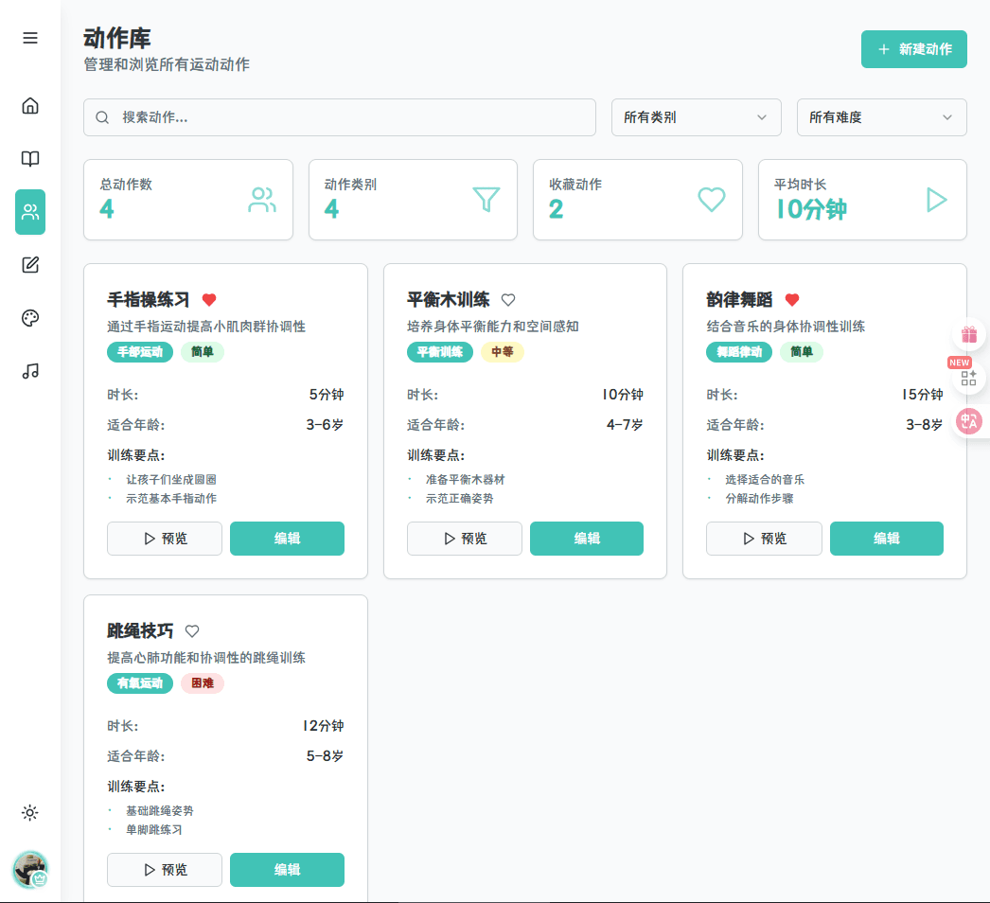Open the 所有类别 category dropdown
990x903 pixels.
696,117
